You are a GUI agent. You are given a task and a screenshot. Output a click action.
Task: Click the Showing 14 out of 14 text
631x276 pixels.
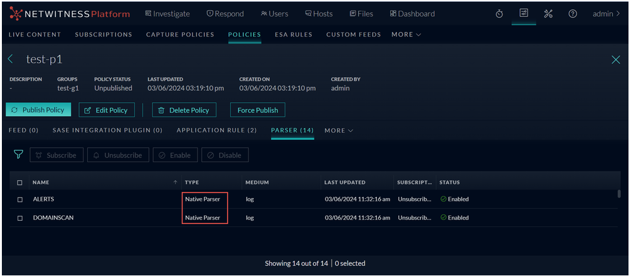click(296, 263)
